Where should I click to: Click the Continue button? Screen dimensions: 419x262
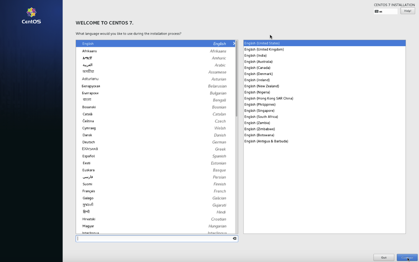point(407,257)
